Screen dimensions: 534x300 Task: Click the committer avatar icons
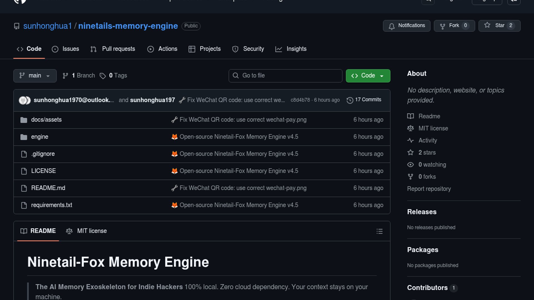pyautogui.click(x=24, y=100)
